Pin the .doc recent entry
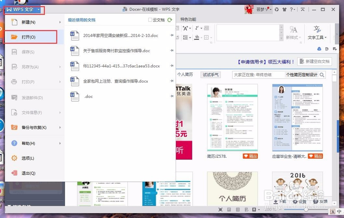The height and width of the screenshot is (218, 344). coord(172,96)
